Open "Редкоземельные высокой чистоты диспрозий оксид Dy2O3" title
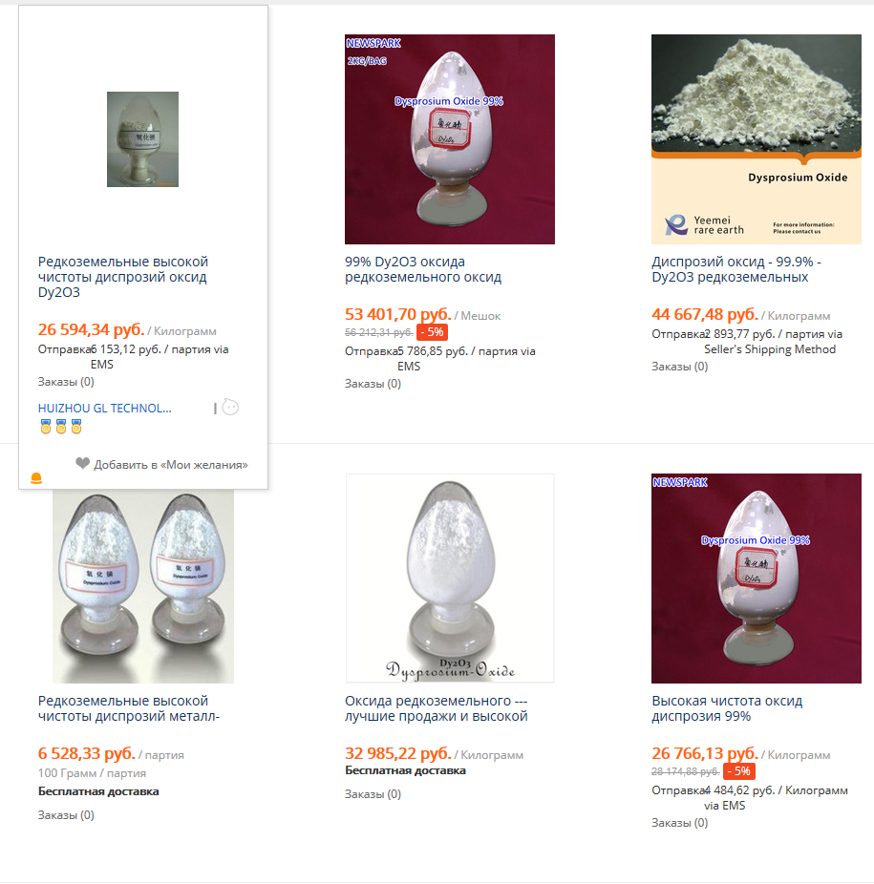 (x=123, y=277)
